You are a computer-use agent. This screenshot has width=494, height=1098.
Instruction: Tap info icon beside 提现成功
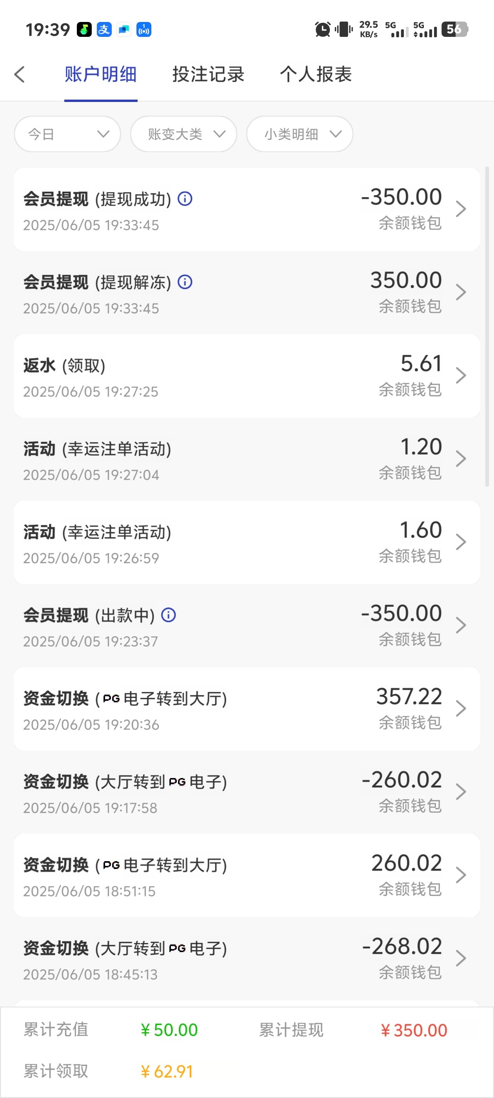[185, 199]
